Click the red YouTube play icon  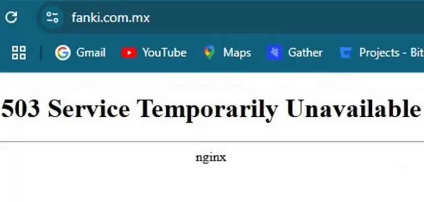129,53
